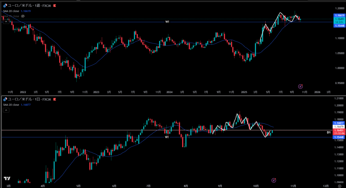Open the lightning replay icon in the weekly chart

click(x=300, y=86)
